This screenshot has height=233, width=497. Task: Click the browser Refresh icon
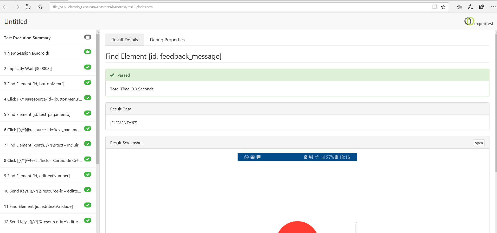coord(28,7)
